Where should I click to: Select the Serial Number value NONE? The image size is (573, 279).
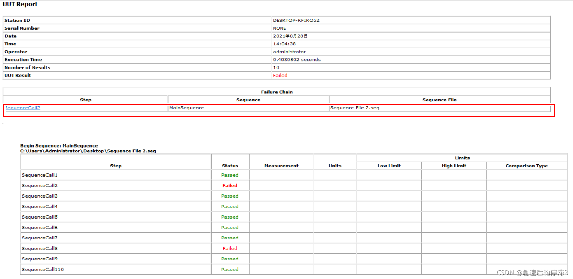click(279, 28)
